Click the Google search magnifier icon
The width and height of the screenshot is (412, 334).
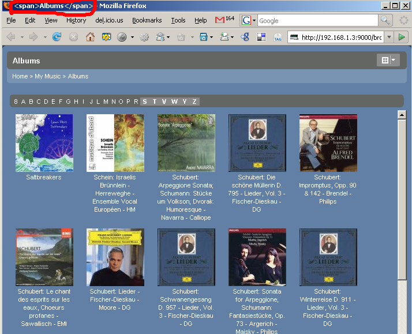(x=385, y=20)
